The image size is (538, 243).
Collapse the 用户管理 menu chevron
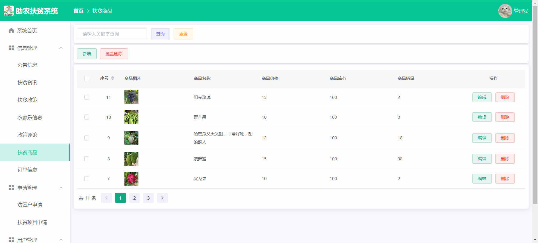61,240
